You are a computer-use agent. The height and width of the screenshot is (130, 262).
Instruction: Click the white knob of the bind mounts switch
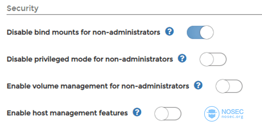pos(207,32)
